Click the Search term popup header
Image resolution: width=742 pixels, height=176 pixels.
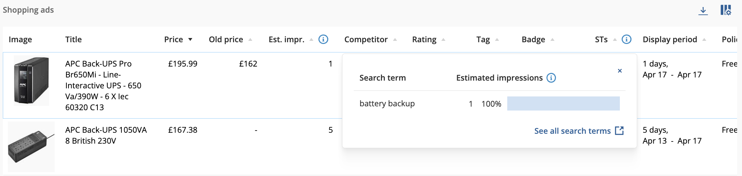coord(383,78)
